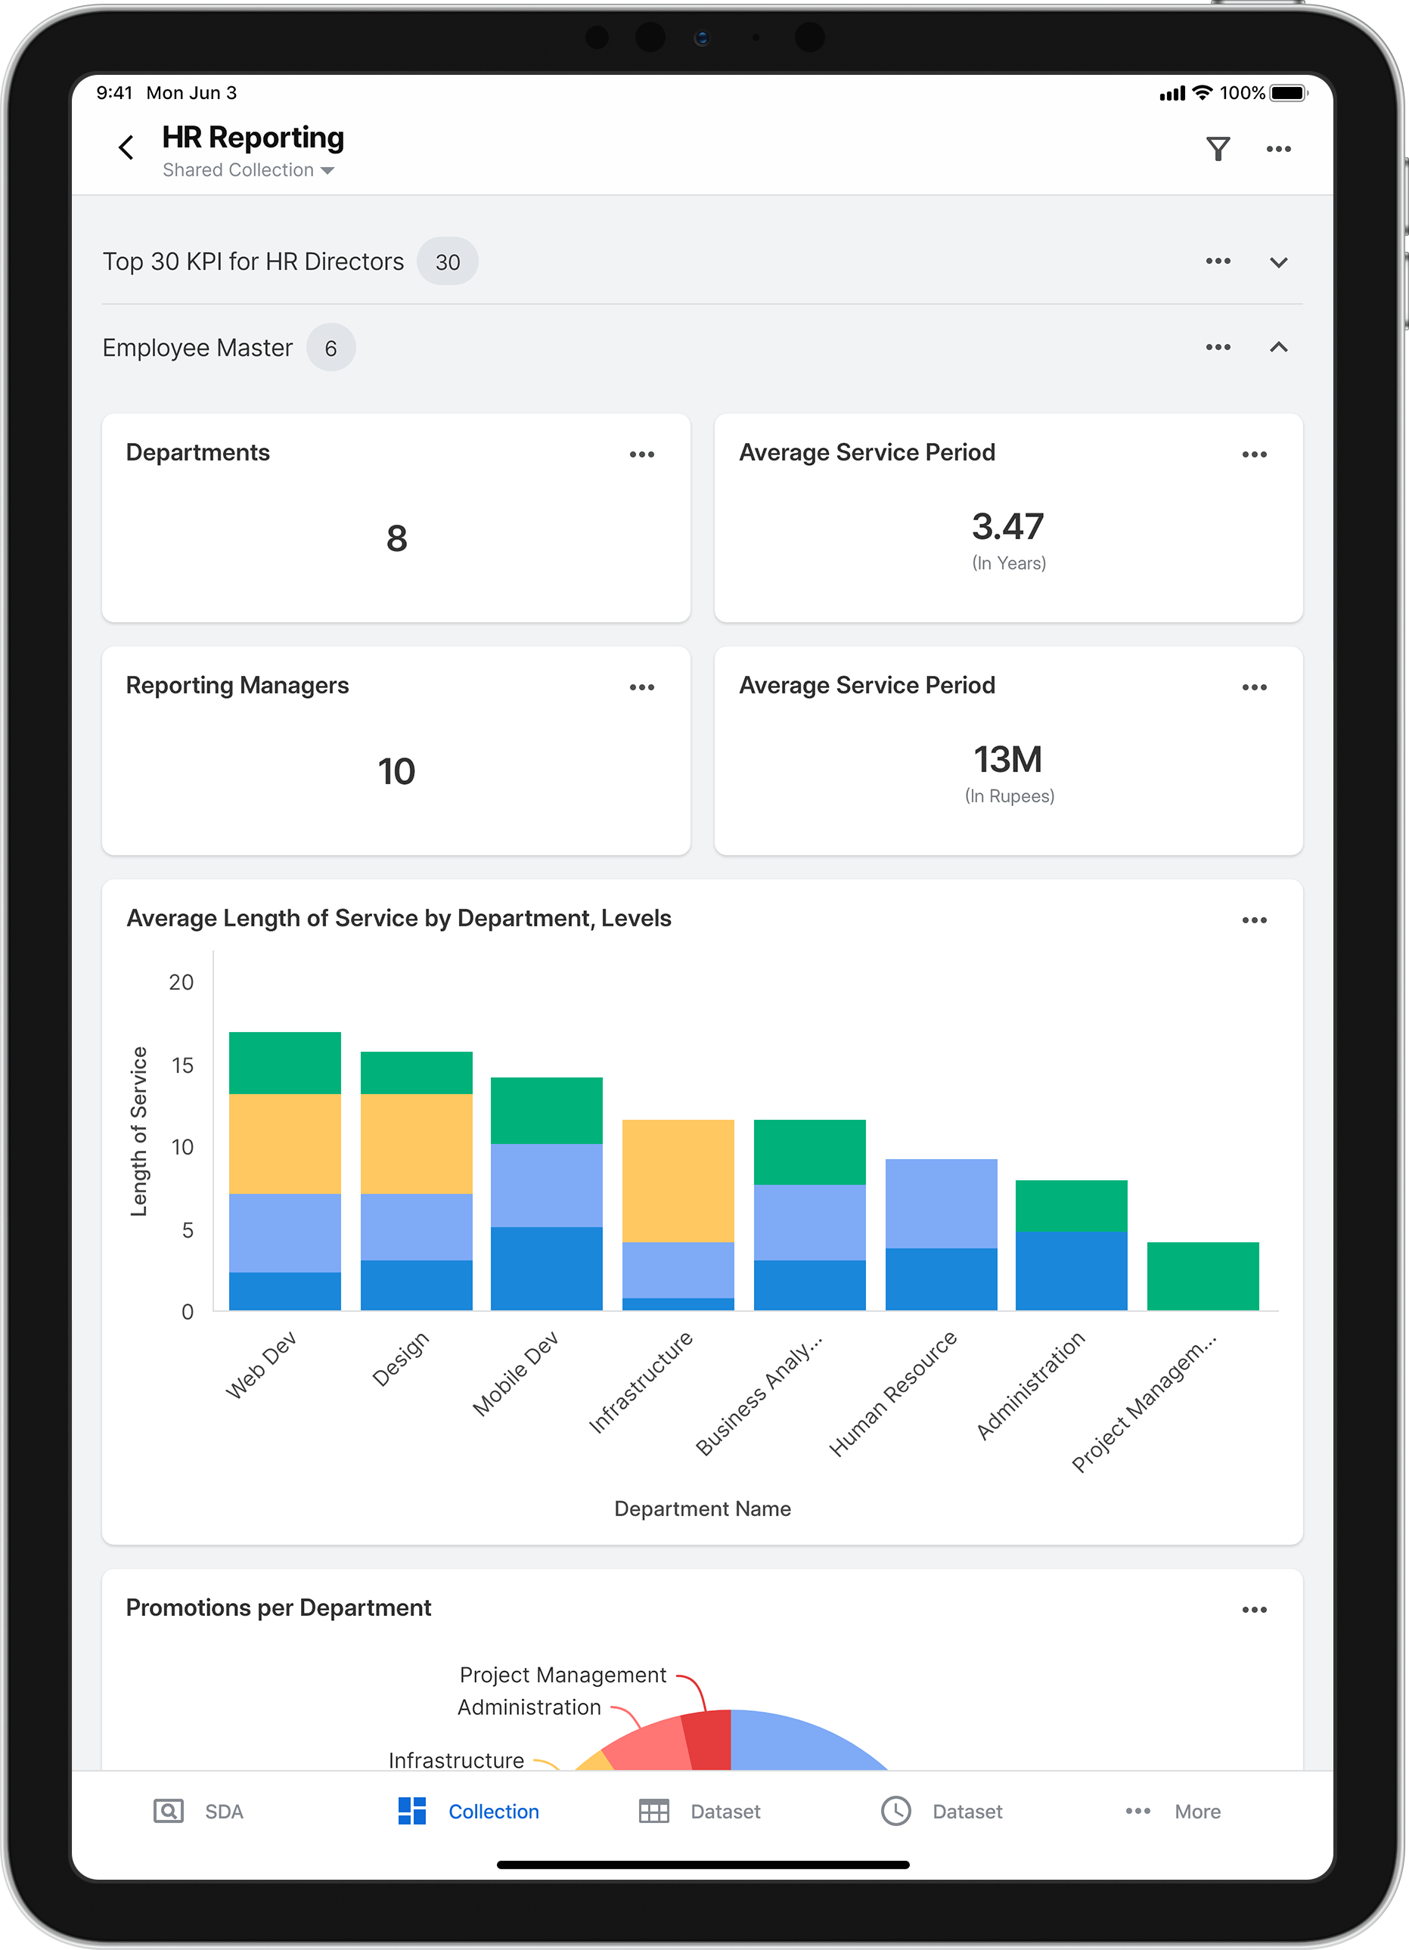The height and width of the screenshot is (1950, 1409).
Task: Click the green Project Managem... bar
Action: 1203,1276
